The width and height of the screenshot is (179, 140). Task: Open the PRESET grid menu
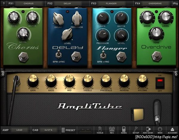68,130
